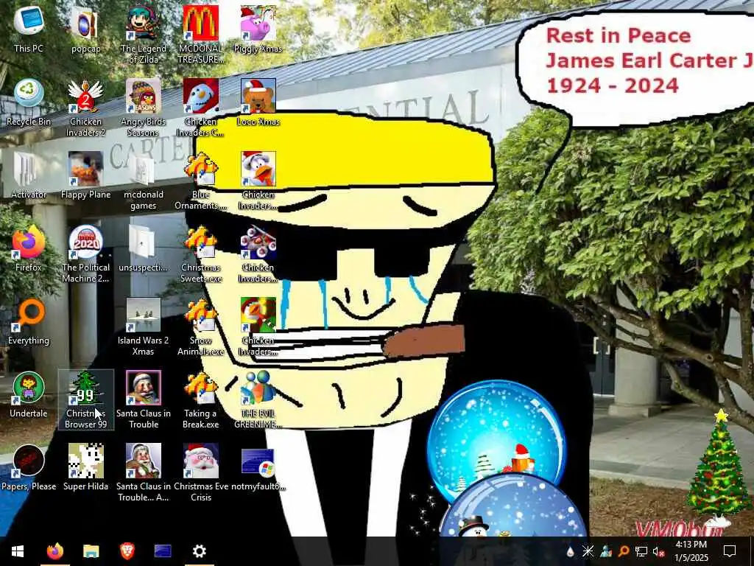
Task: Click the water drop tray icon
Action: pos(571,551)
